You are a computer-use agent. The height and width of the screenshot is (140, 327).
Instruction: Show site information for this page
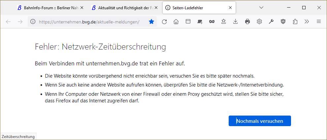33,22
